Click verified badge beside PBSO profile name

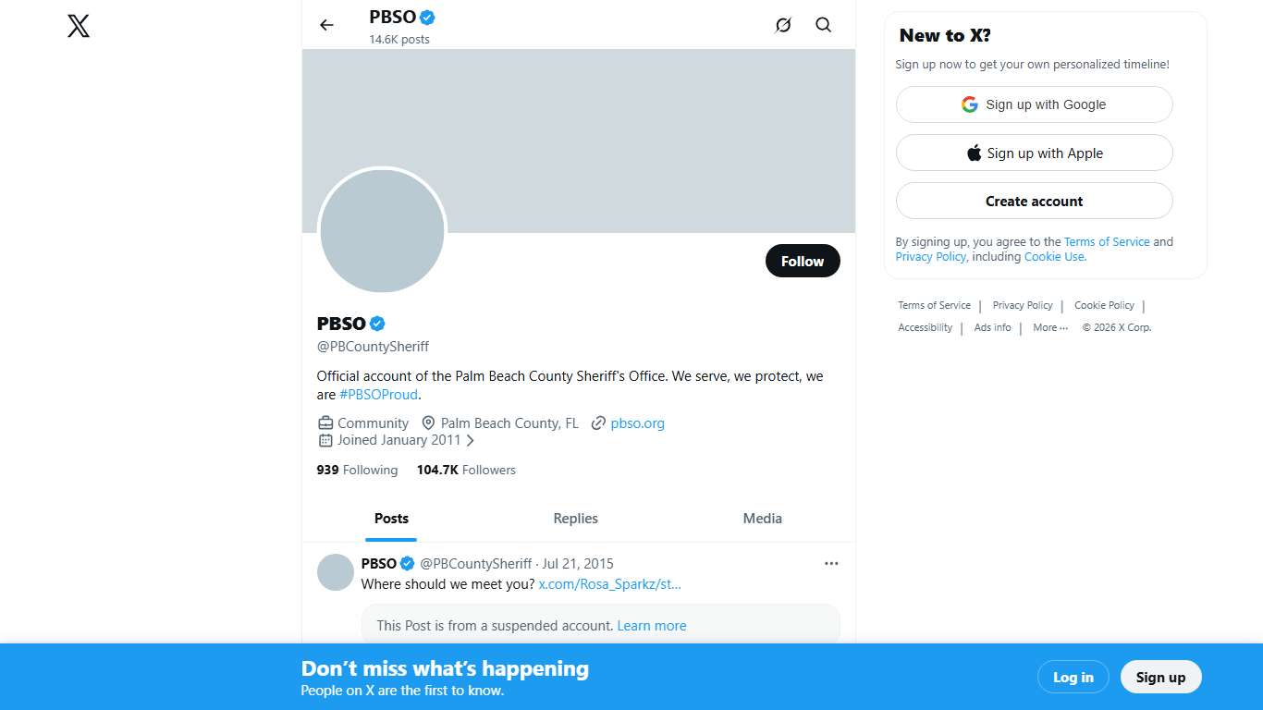point(377,324)
